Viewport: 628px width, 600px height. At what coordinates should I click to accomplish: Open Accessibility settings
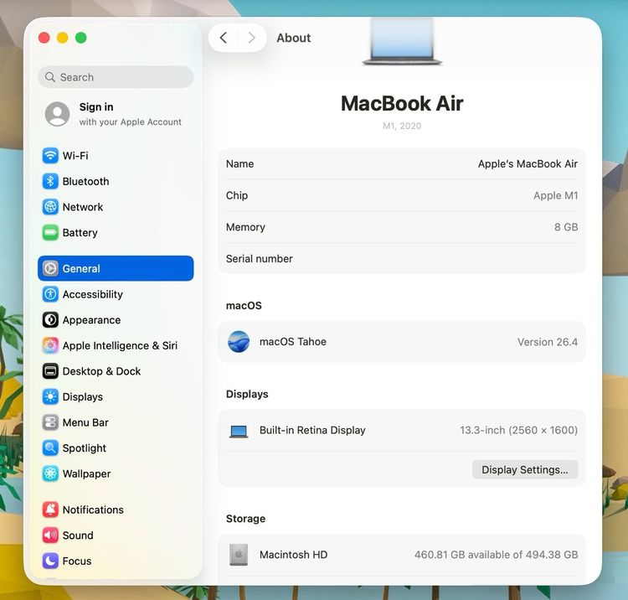(116, 294)
